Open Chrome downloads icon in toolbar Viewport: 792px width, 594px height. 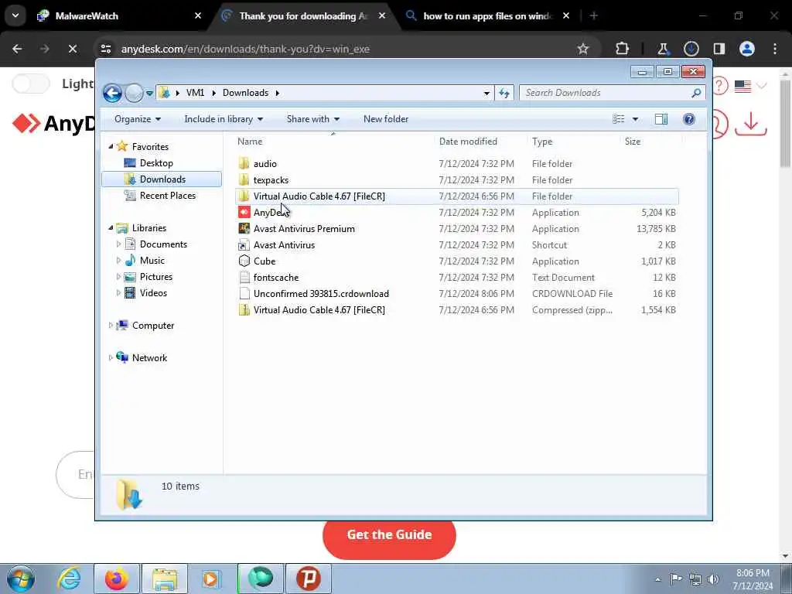[x=691, y=49]
